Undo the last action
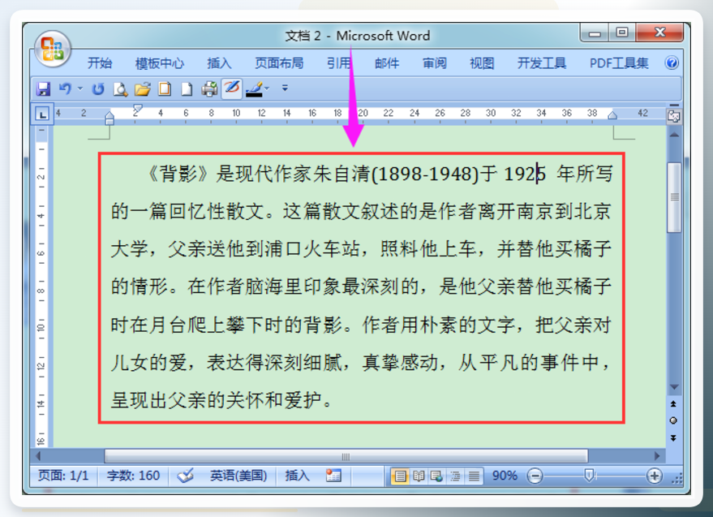The height and width of the screenshot is (517, 713). point(65,88)
